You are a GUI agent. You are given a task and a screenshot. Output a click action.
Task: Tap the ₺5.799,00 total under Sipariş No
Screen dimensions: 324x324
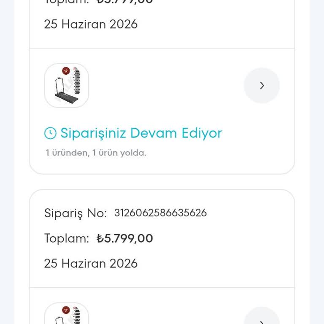(124, 238)
